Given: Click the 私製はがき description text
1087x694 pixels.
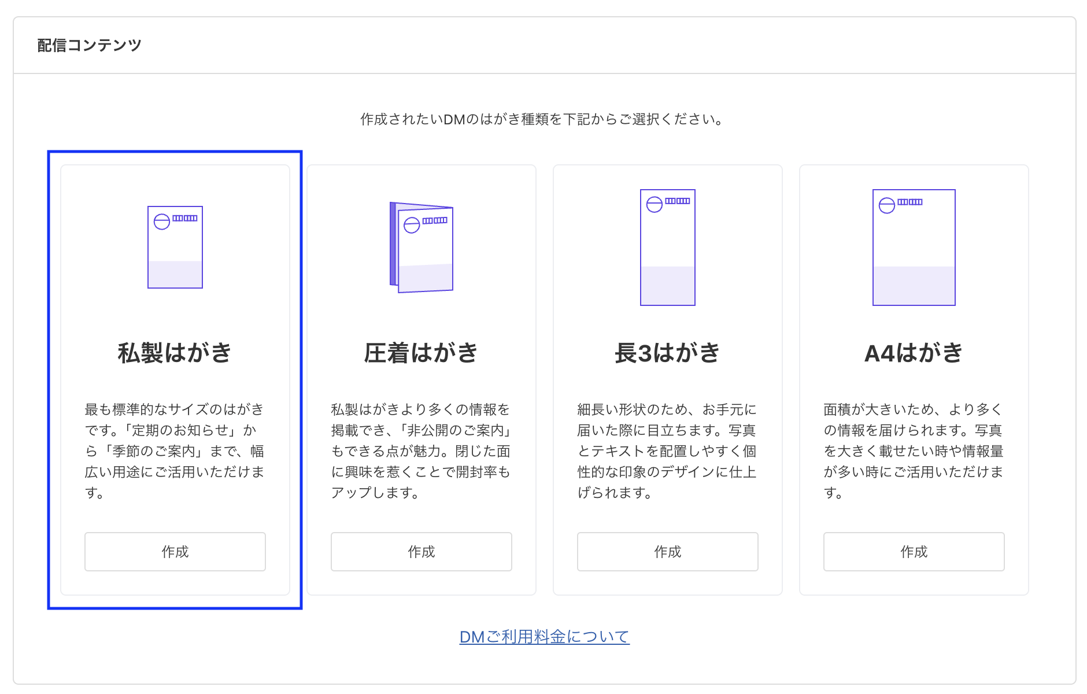Looking at the screenshot, I should (x=175, y=451).
